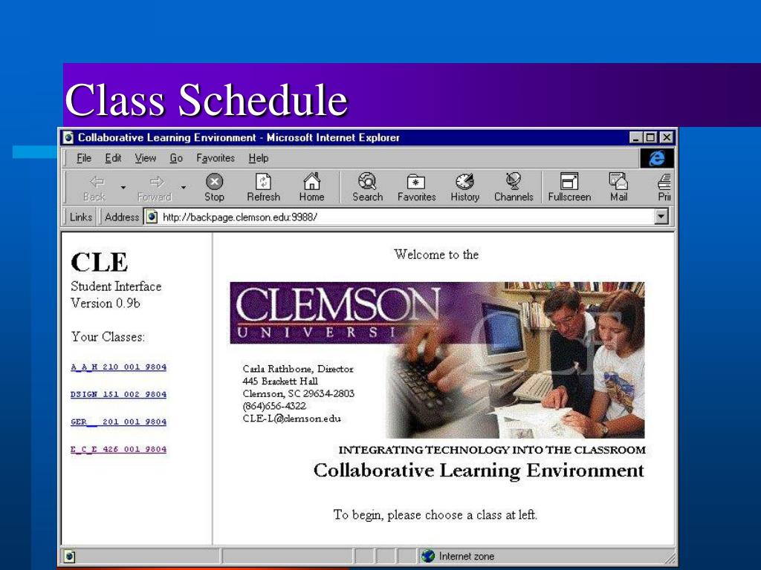
Task: Click the 'Version 0.9b' text
Action: click(106, 304)
